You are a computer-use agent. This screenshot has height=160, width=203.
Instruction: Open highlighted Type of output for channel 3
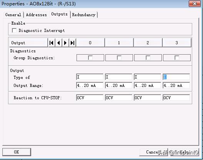[176, 77]
